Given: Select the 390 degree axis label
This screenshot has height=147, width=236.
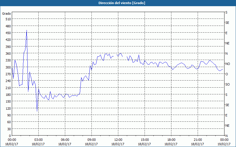Looking at the screenshot, I should [9, 47].
